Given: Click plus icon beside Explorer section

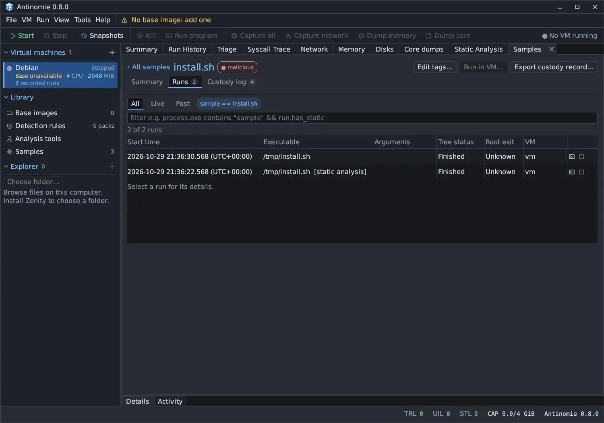Looking at the screenshot, I should coord(112,166).
